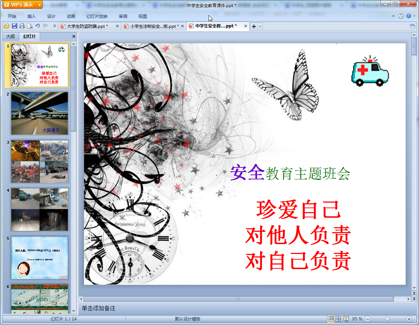Save the presentation with the floppy disk icon
This screenshot has height=325, width=419.
(14, 26)
